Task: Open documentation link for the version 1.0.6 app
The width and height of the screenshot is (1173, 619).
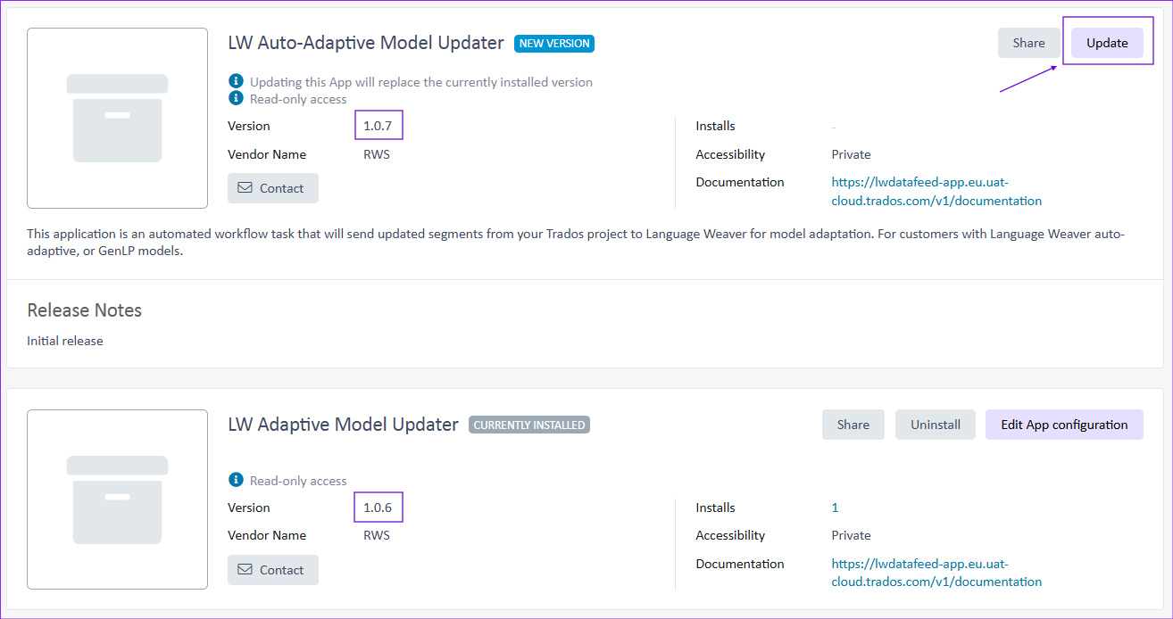Action: [936, 573]
